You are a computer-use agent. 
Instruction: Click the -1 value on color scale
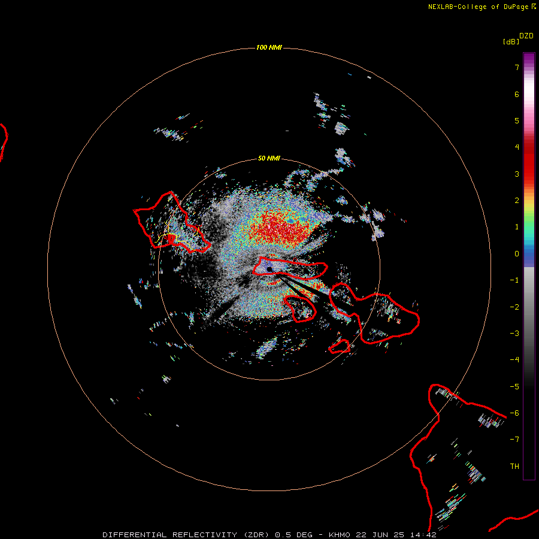coord(514,280)
